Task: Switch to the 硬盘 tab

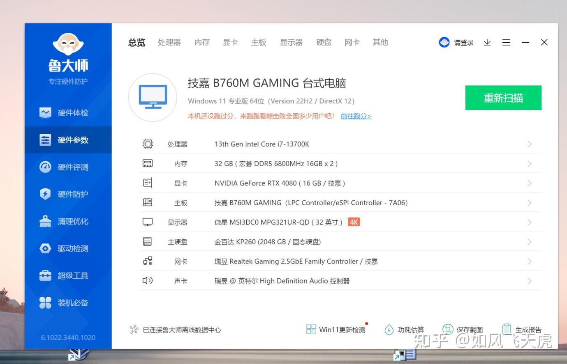Action: pos(324,42)
